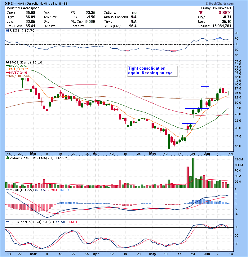
Task: Click the candlestick icon beside SPCE (Daily)
Action: 7,63
